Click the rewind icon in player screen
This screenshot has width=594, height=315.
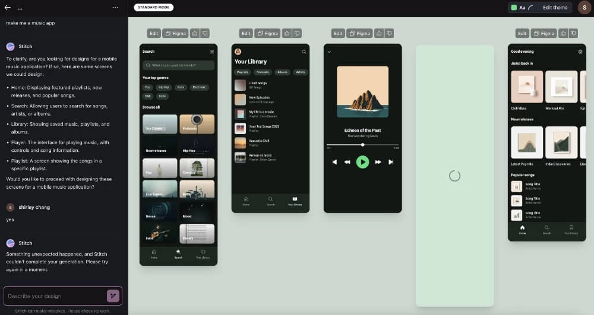pyautogui.click(x=347, y=162)
